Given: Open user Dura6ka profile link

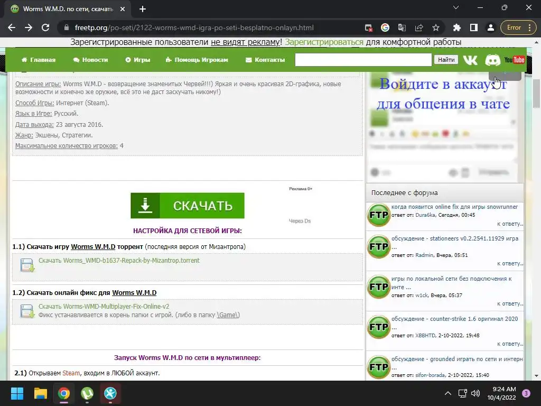Looking at the screenshot, I should 426,215.
